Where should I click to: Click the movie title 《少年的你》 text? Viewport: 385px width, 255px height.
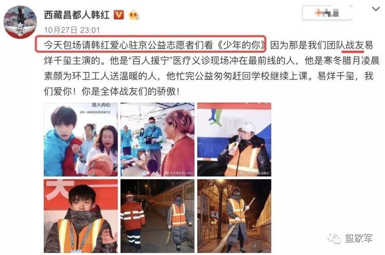pyautogui.click(x=242, y=45)
